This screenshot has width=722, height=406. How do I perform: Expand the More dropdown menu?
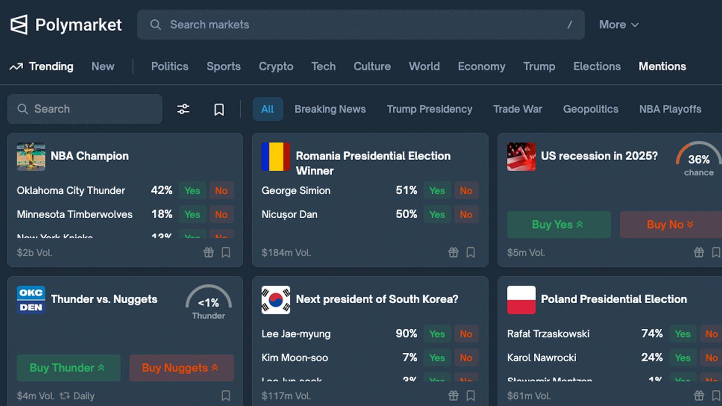619,24
